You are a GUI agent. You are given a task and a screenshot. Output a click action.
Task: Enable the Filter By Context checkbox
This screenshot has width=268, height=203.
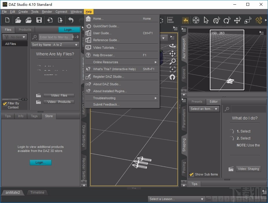point(5,103)
